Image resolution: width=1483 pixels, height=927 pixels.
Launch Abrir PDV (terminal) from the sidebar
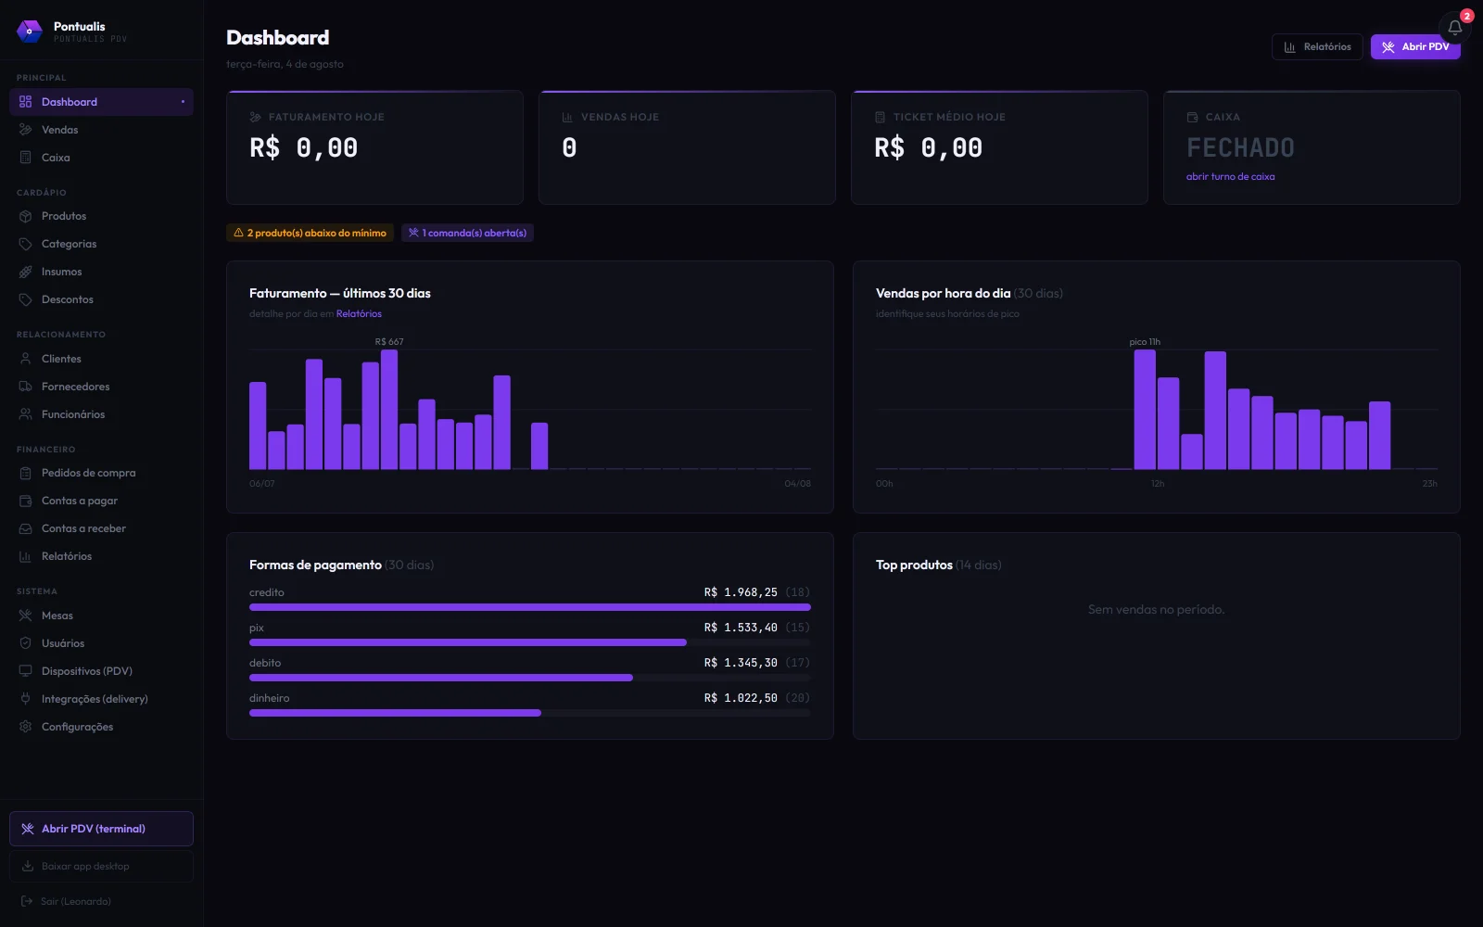point(101,829)
